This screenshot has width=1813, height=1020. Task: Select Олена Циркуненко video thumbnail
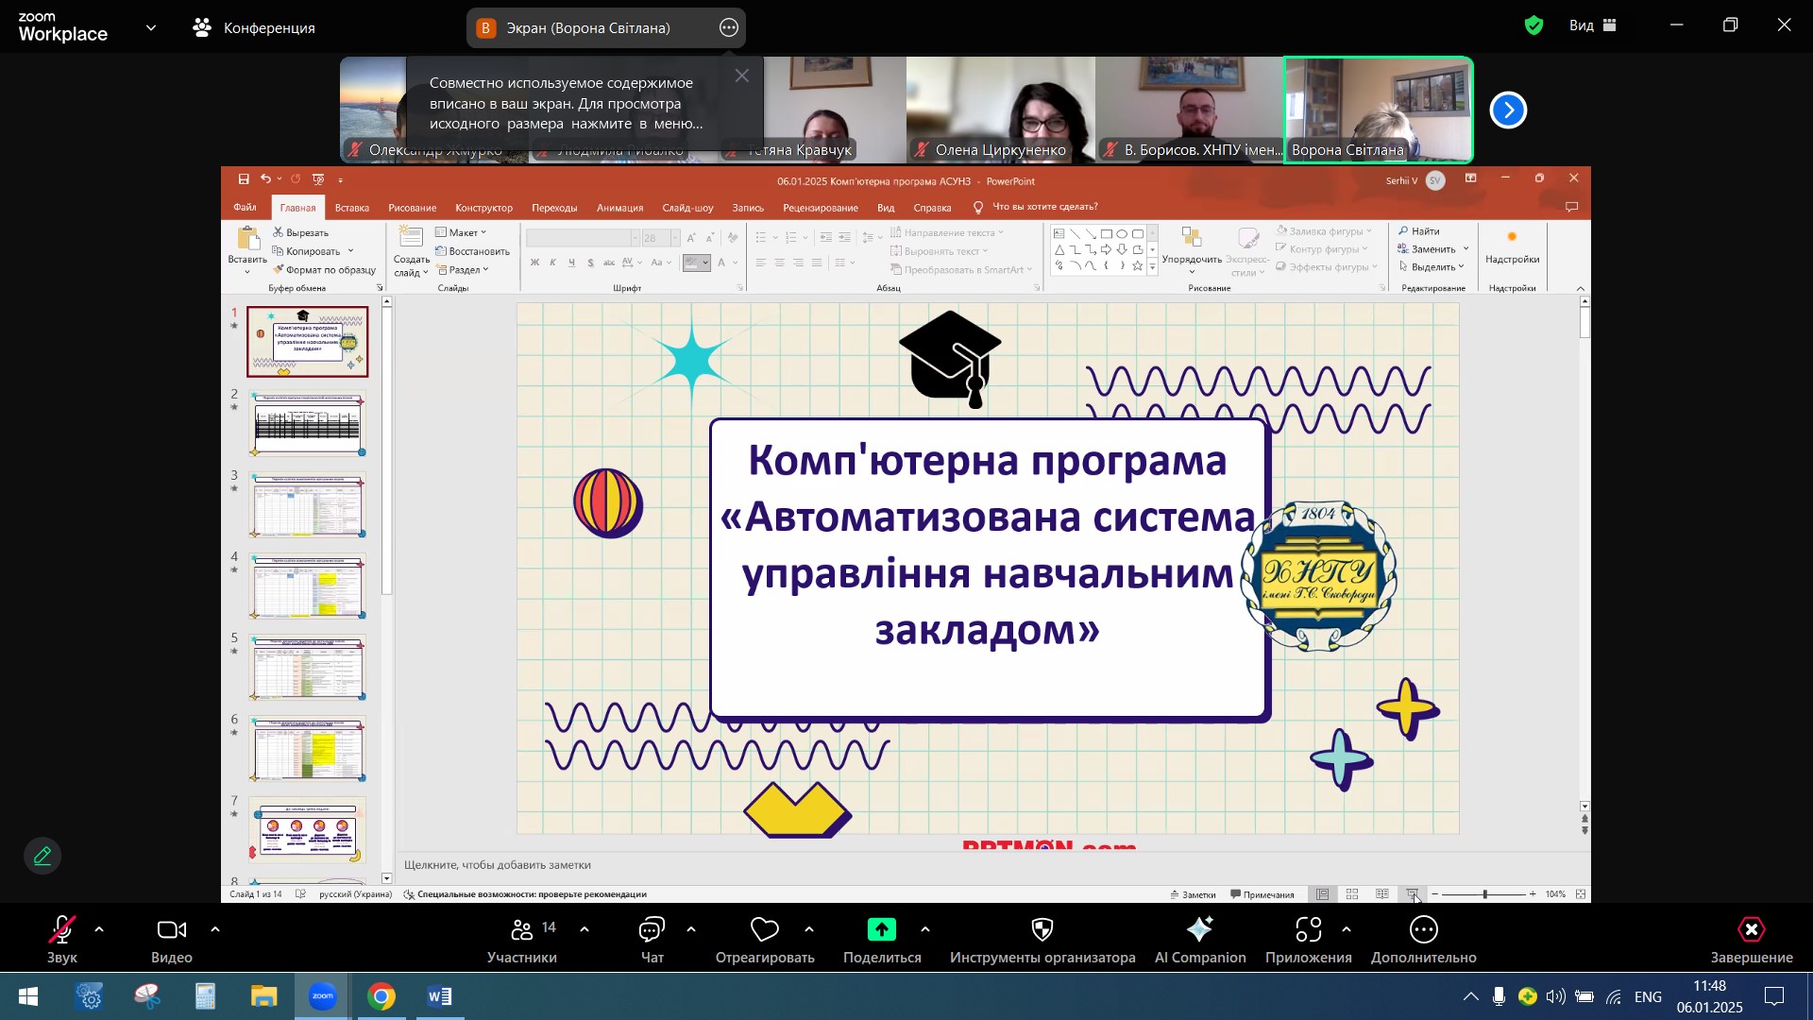(1001, 110)
